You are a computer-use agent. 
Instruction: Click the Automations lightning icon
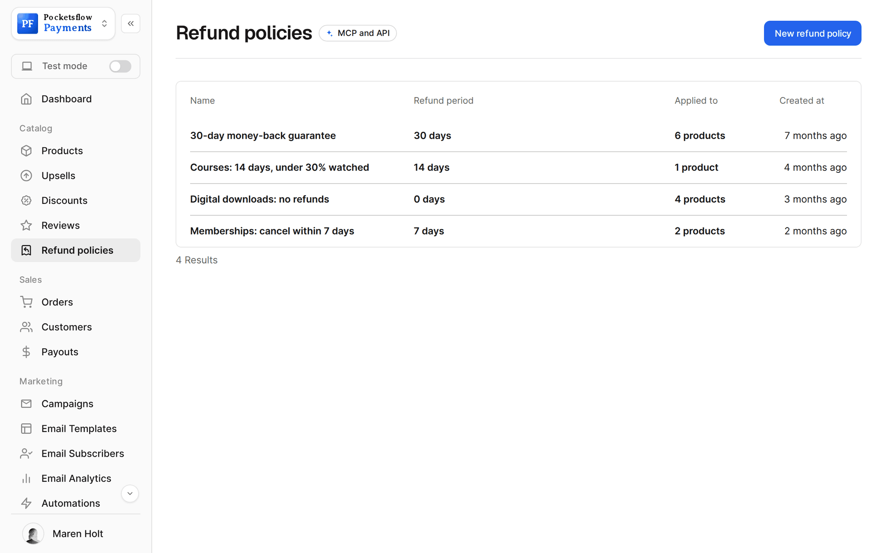[26, 503]
